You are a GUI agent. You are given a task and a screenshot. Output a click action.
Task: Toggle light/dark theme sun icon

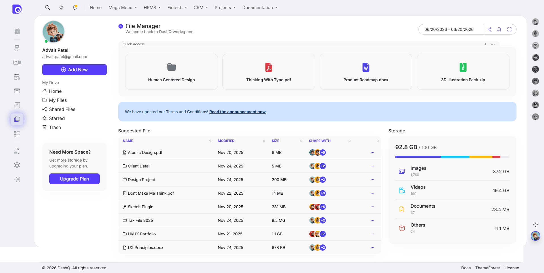(x=61, y=8)
